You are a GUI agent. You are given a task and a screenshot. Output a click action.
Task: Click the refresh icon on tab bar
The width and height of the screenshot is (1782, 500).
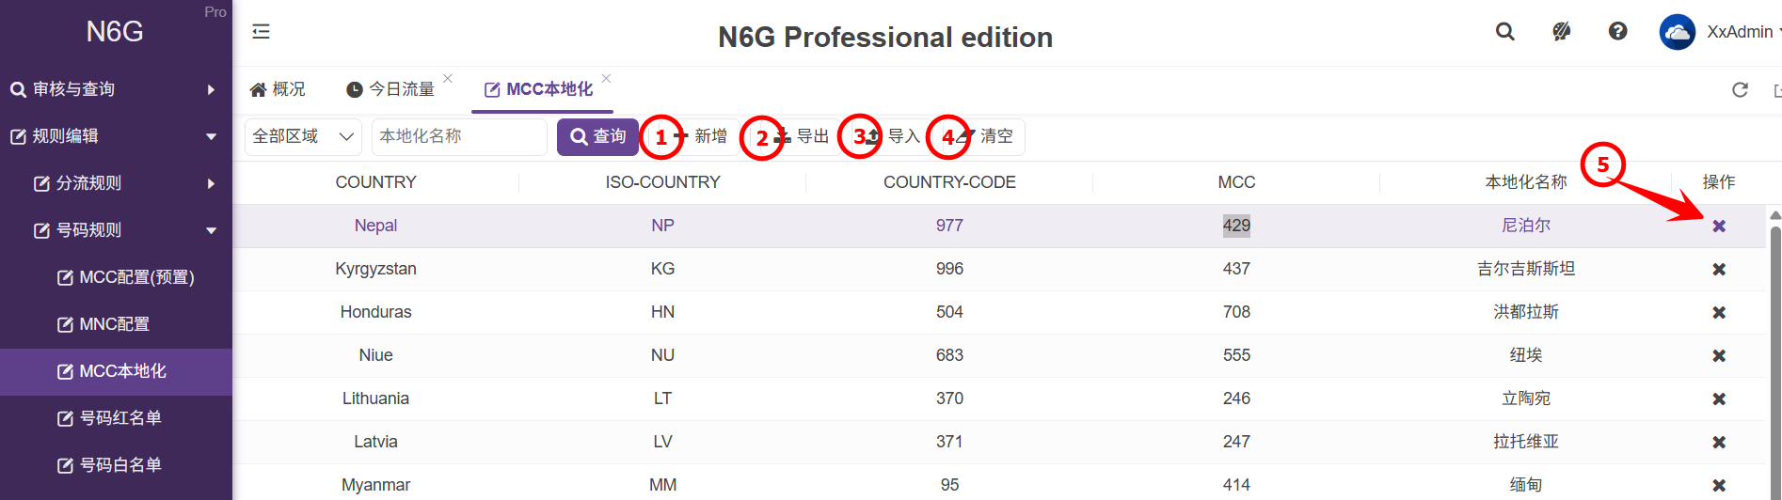1740,89
